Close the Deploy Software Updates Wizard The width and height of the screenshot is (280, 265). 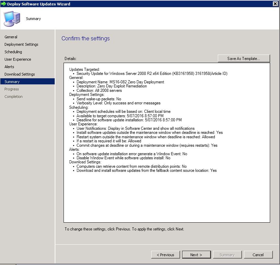coord(275,4)
